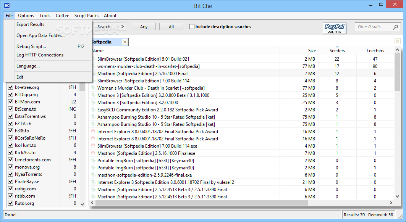Toggle the KickAss.to checkbox
The image size is (406, 222).
pos(10,153)
